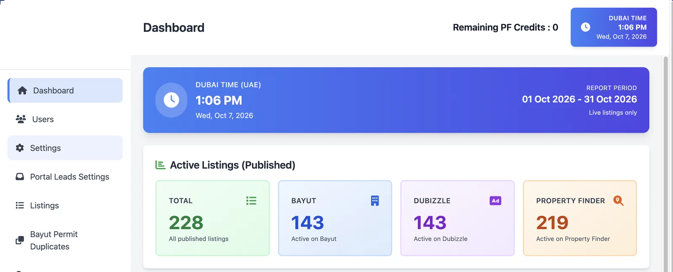Click the large clock icon in the blue banner
673x272 pixels.
[x=171, y=100]
